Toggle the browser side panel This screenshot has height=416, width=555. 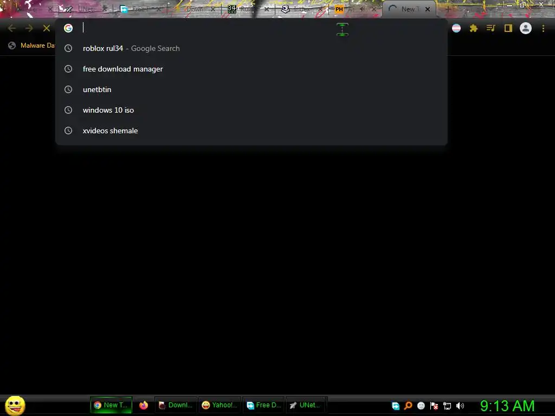point(508,28)
